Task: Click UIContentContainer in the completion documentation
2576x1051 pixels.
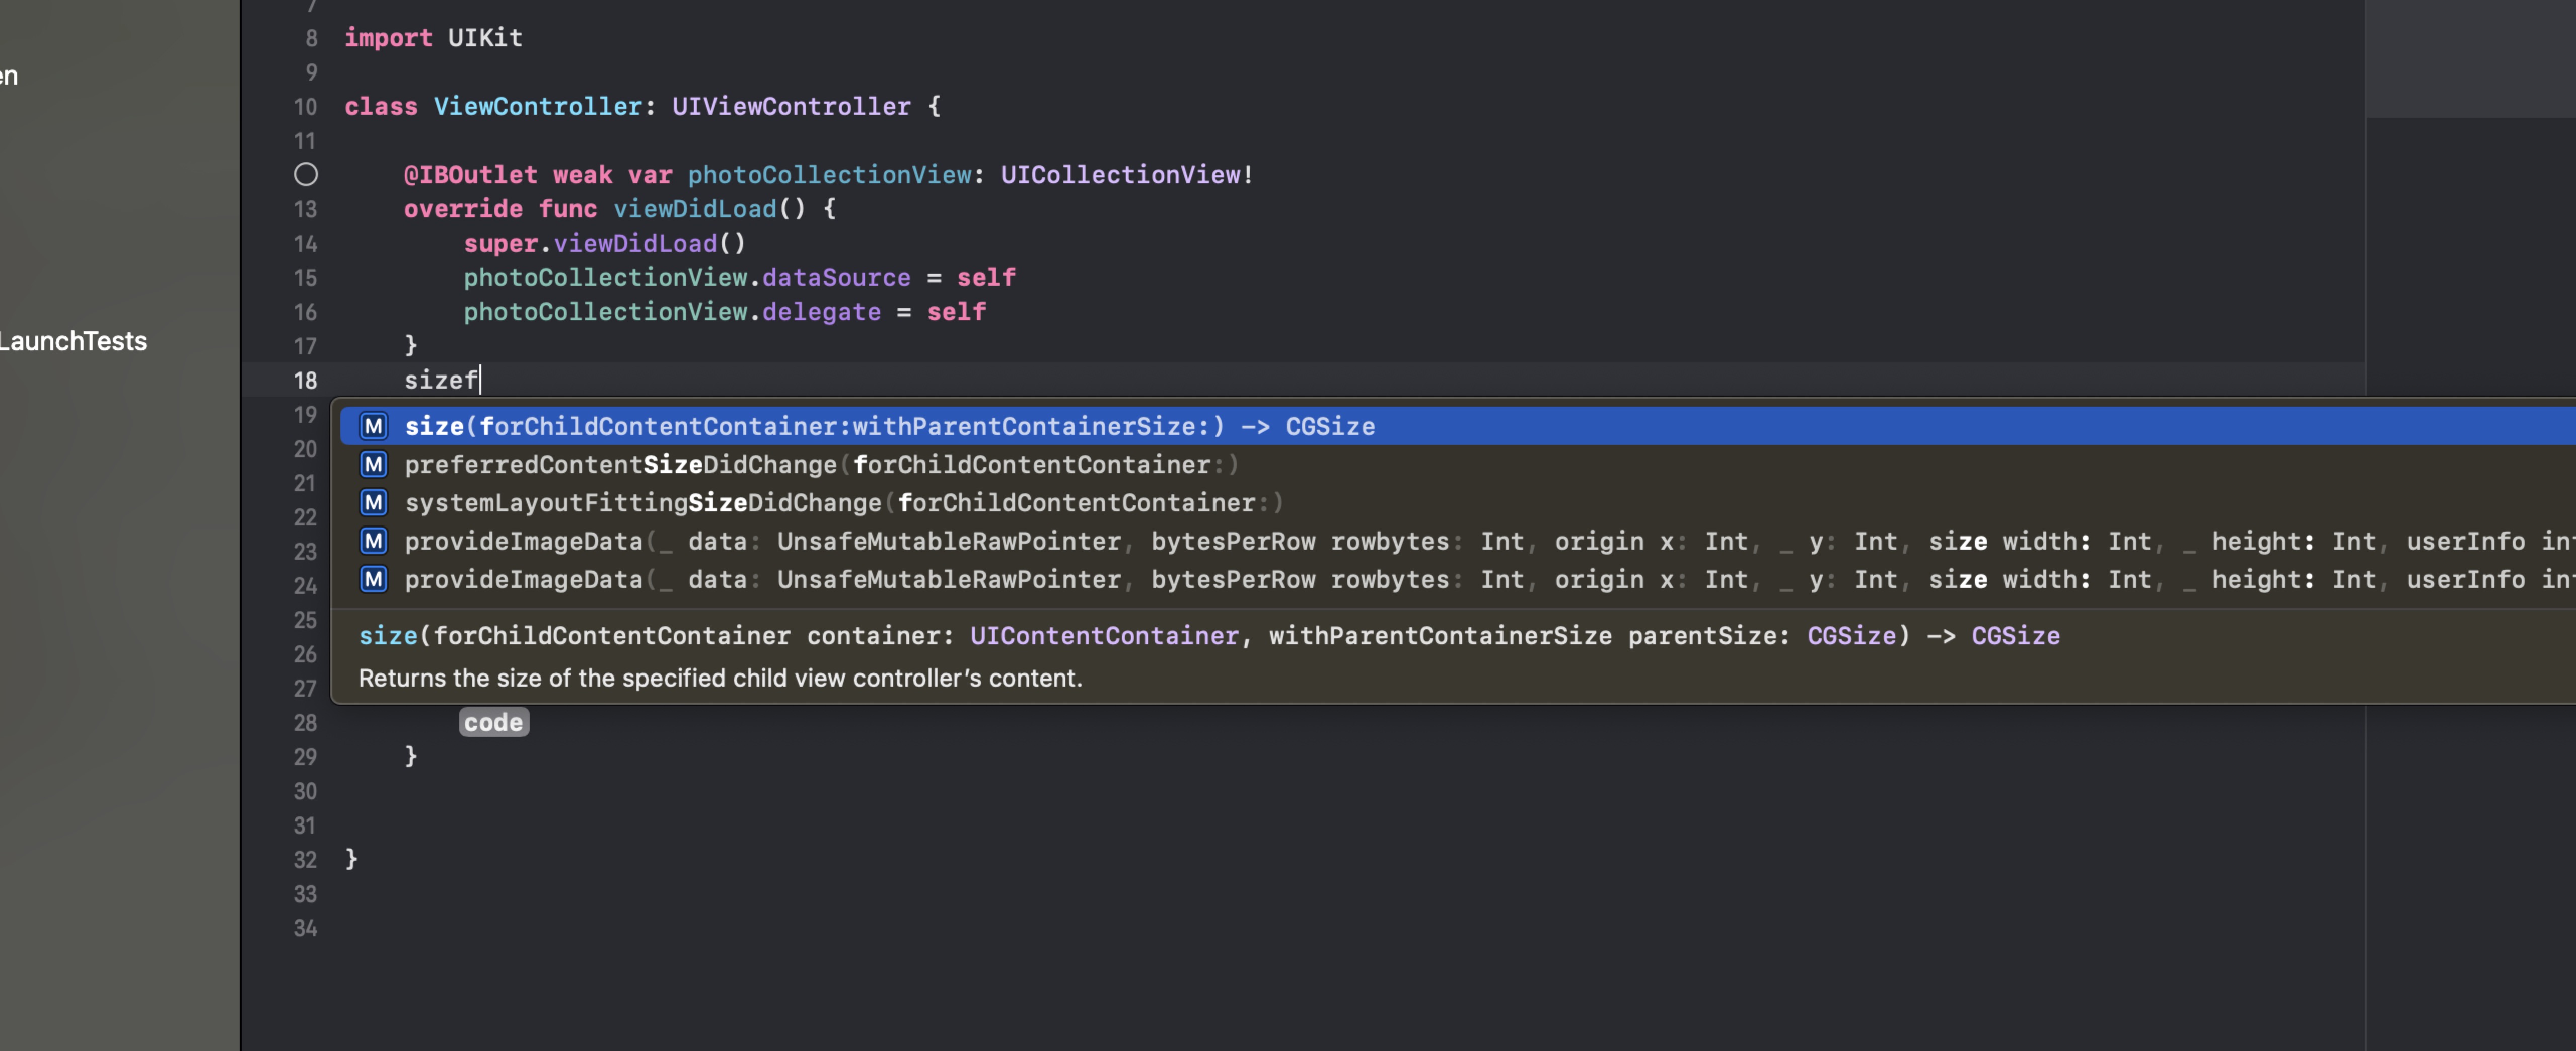Action: pyautogui.click(x=1103, y=636)
